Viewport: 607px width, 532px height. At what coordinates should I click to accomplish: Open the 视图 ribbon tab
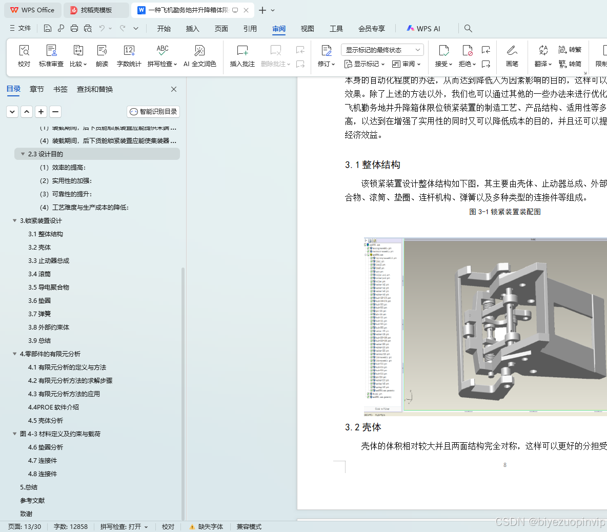pos(308,29)
